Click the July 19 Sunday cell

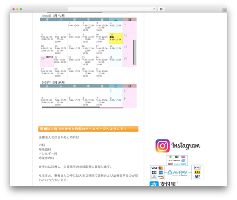click(129, 50)
